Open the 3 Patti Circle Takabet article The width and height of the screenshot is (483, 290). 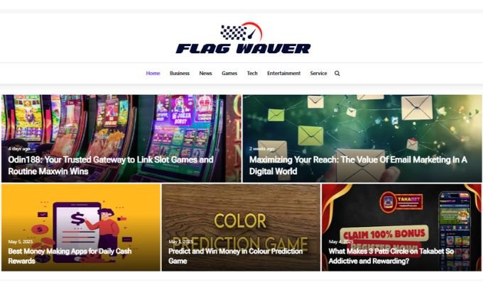coord(391,256)
